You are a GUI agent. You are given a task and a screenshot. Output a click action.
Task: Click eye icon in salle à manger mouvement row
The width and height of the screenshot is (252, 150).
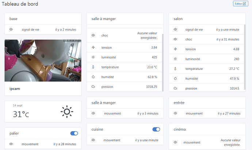(93, 113)
